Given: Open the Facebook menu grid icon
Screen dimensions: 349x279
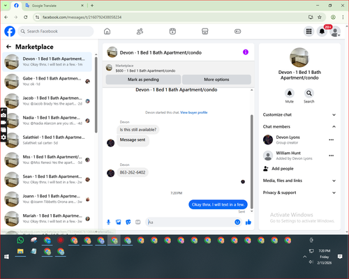Looking at the screenshot, I should (x=309, y=31).
